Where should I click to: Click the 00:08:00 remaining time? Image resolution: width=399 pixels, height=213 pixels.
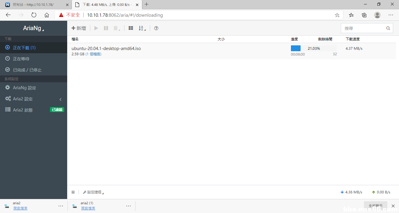click(298, 54)
